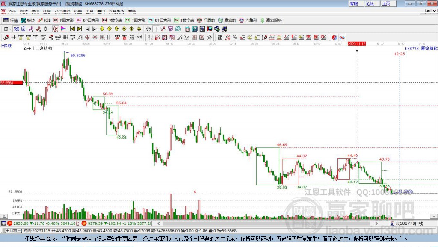Open the 公式选股 menu

(62, 12)
